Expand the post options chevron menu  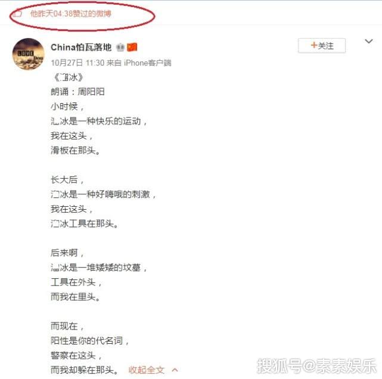pos(369,41)
